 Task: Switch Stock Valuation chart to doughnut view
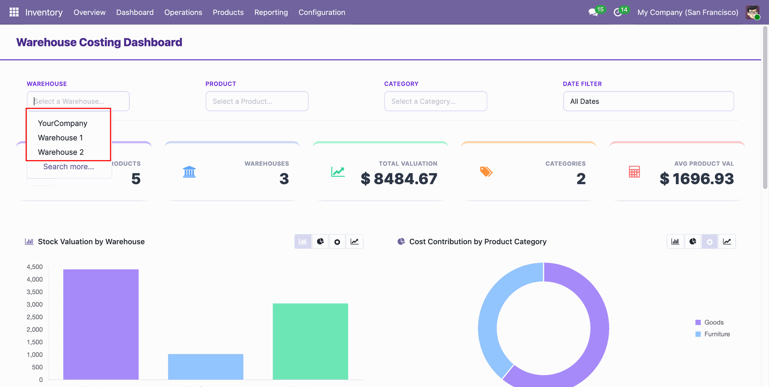337,242
